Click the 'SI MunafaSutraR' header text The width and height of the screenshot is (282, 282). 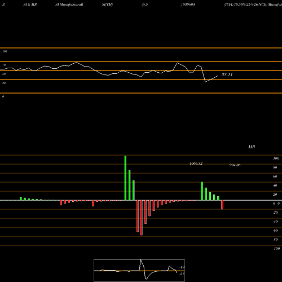point(69,5)
